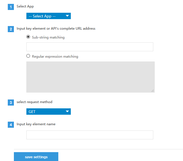183x161 pixels.
Task: Click the step 4 number badge
Action: point(11,125)
